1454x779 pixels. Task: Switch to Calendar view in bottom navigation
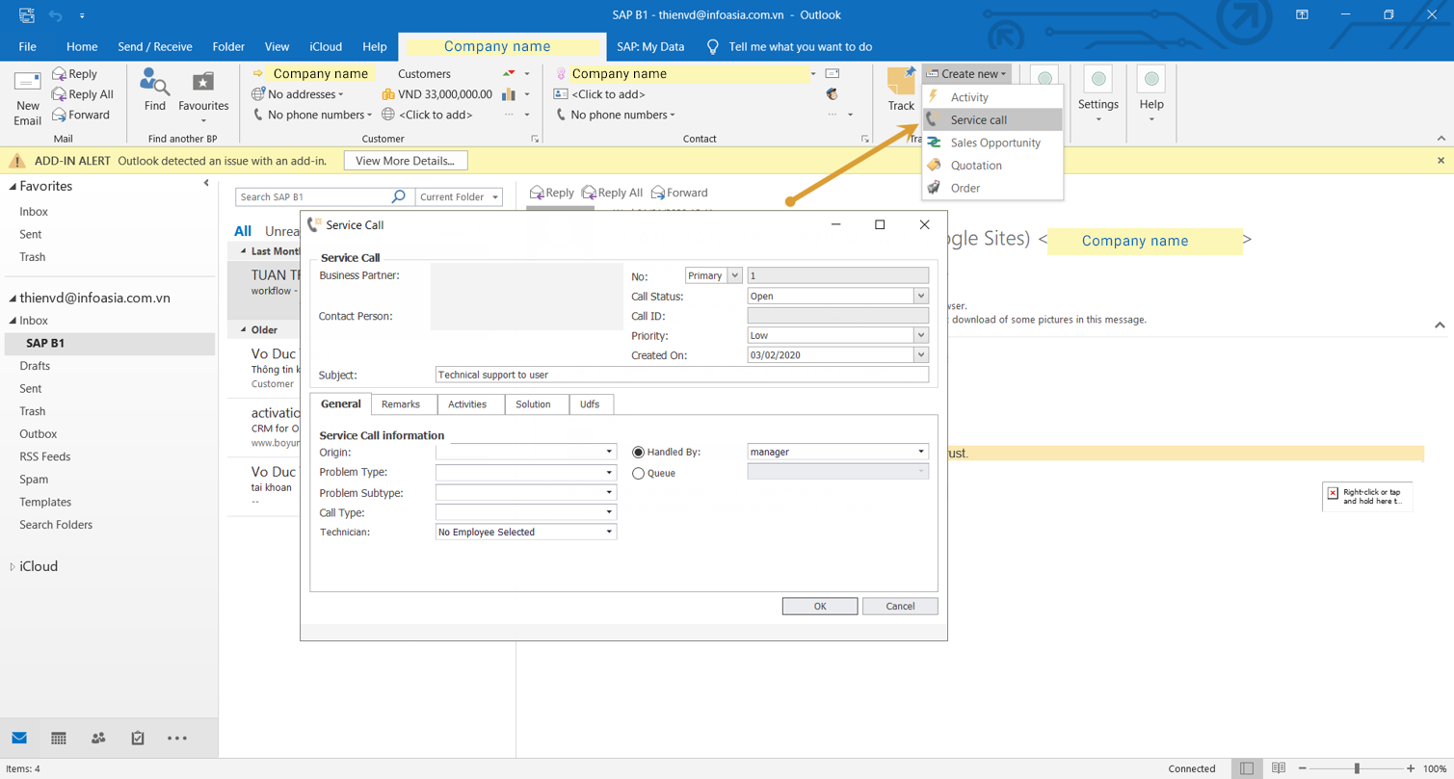click(x=59, y=738)
